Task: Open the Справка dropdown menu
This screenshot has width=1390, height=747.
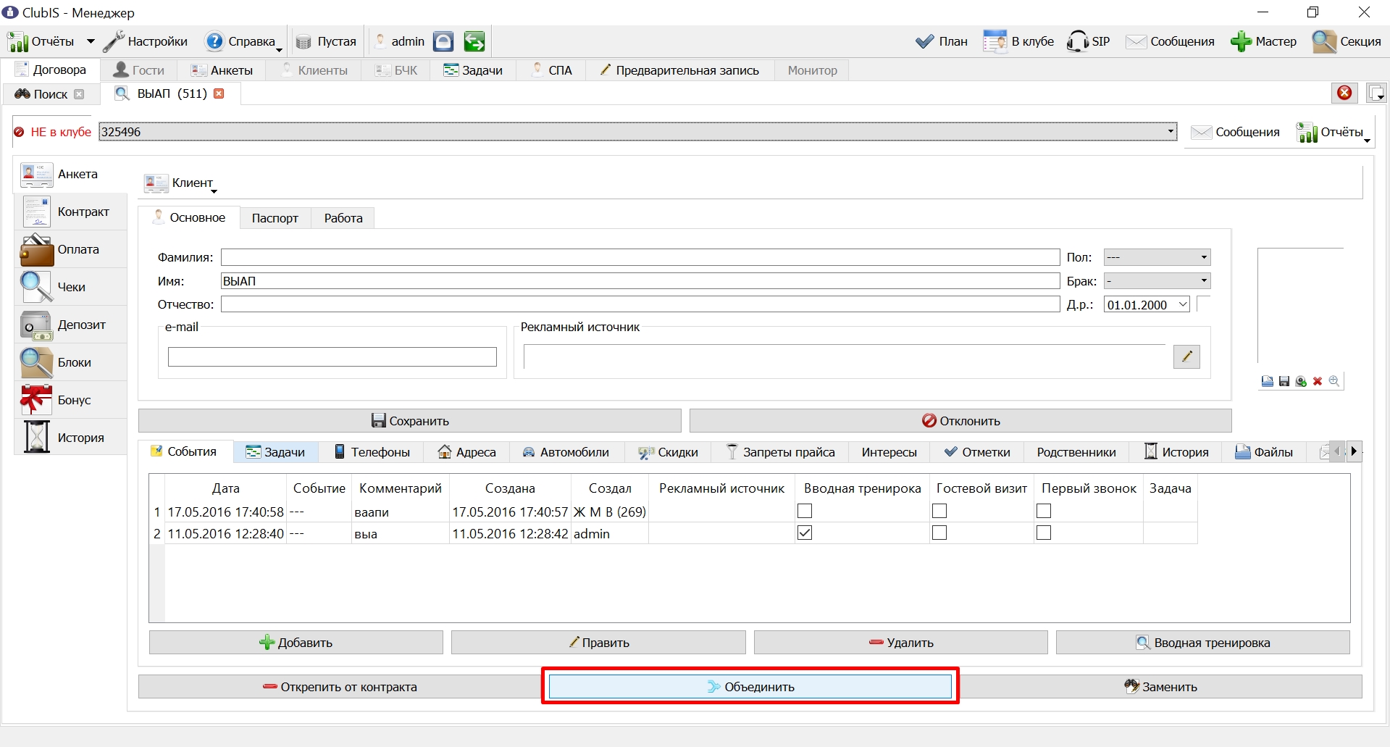Action: tap(243, 41)
